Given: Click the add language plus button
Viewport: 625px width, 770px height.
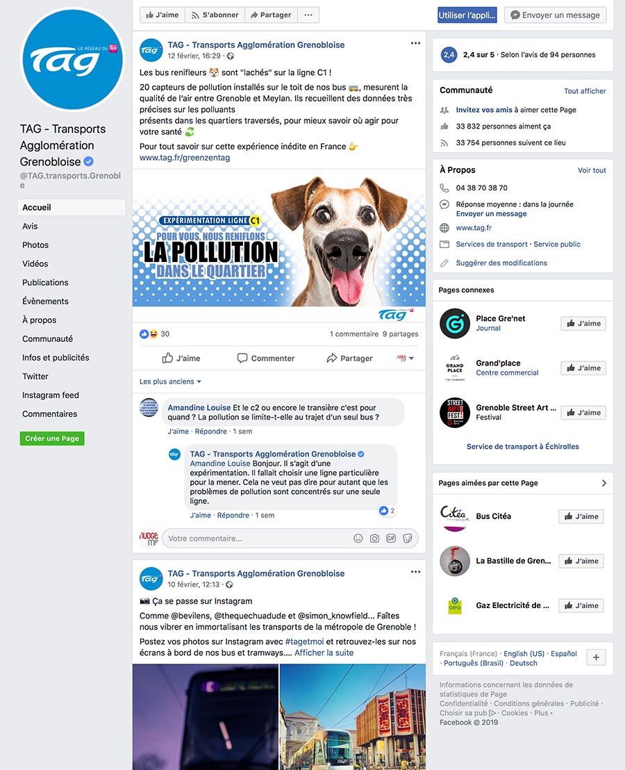Looking at the screenshot, I should [x=596, y=657].
